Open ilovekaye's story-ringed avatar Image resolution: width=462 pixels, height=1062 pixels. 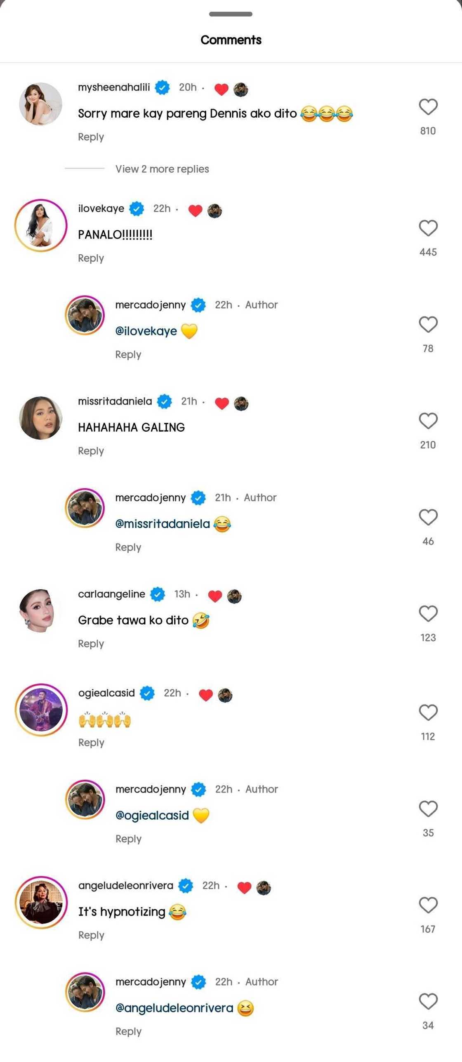(40, 225)
